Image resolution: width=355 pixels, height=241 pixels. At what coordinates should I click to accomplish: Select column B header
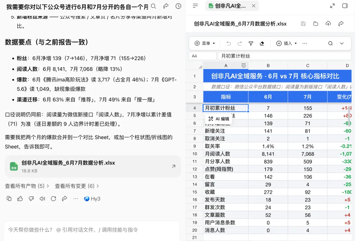pos(268,65)
